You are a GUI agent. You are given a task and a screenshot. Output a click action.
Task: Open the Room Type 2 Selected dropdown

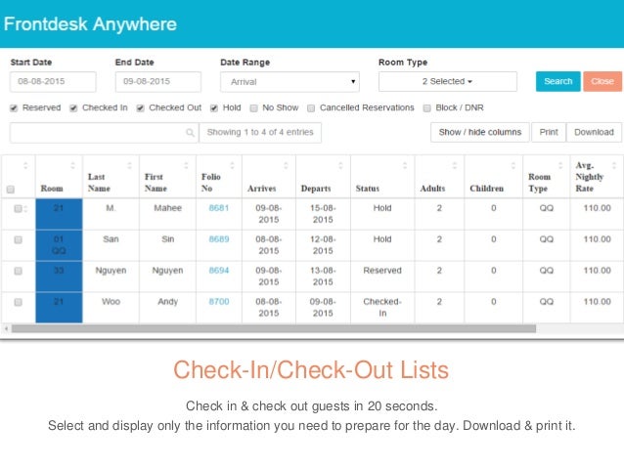pyautogui.click(x=448, y=81)
